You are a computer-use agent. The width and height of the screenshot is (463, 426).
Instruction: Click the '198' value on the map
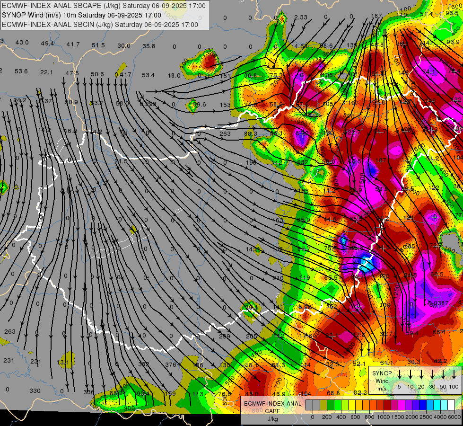[251, 163]
